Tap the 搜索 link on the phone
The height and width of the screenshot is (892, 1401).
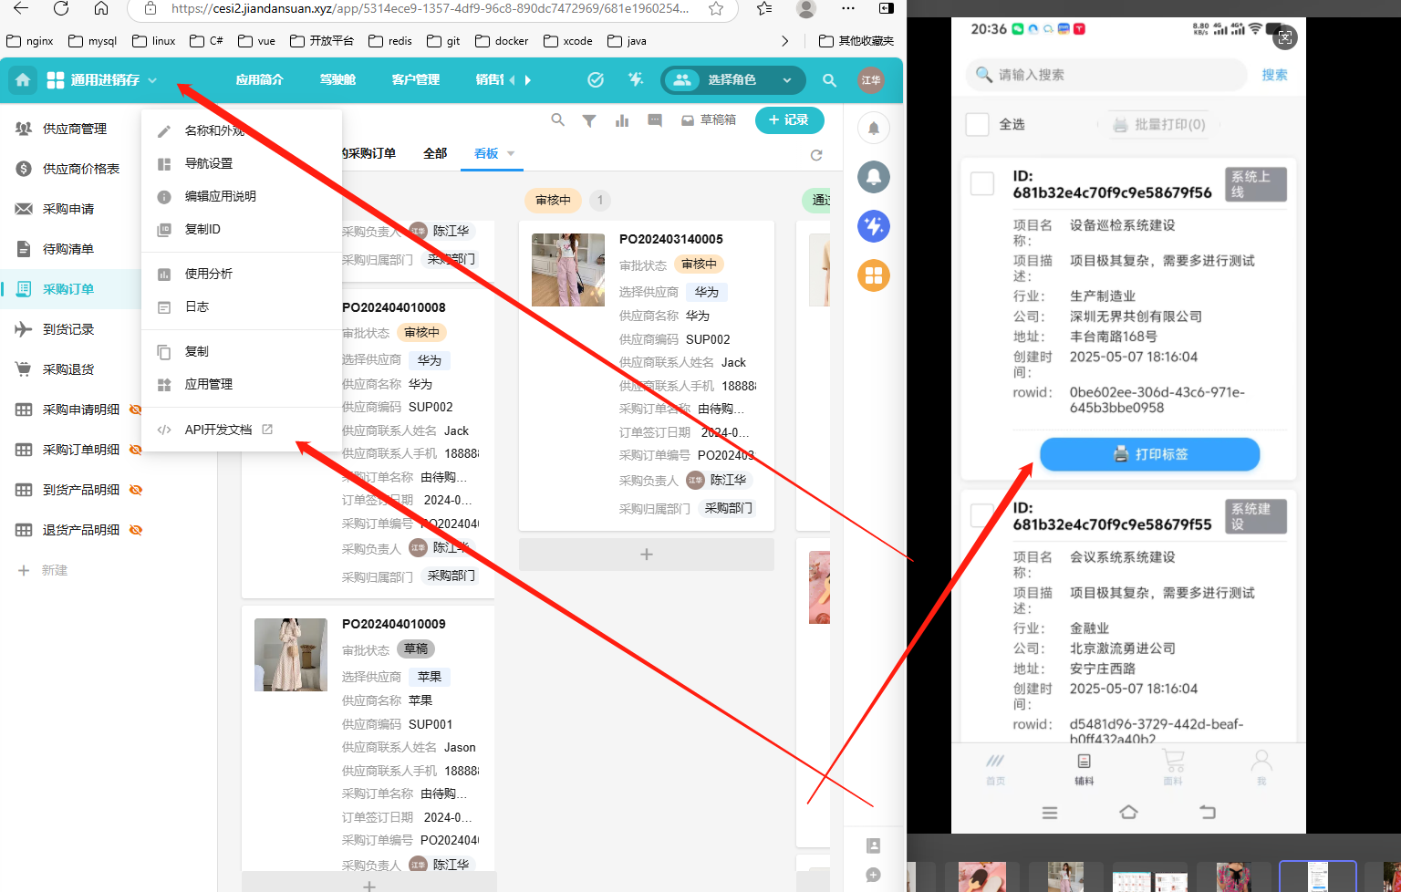pos(1274,75)
